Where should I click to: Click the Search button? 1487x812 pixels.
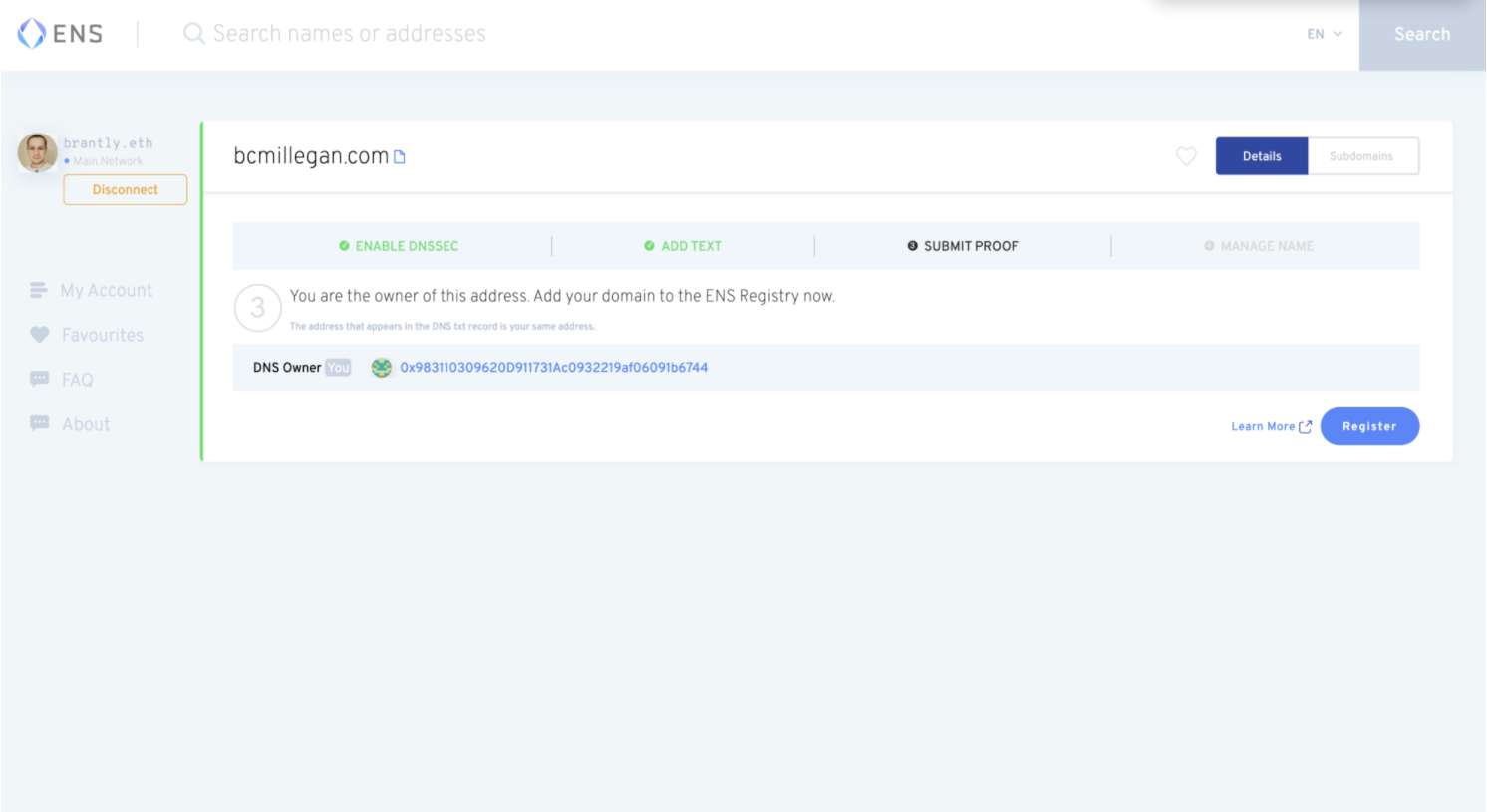pos(1422,35)
